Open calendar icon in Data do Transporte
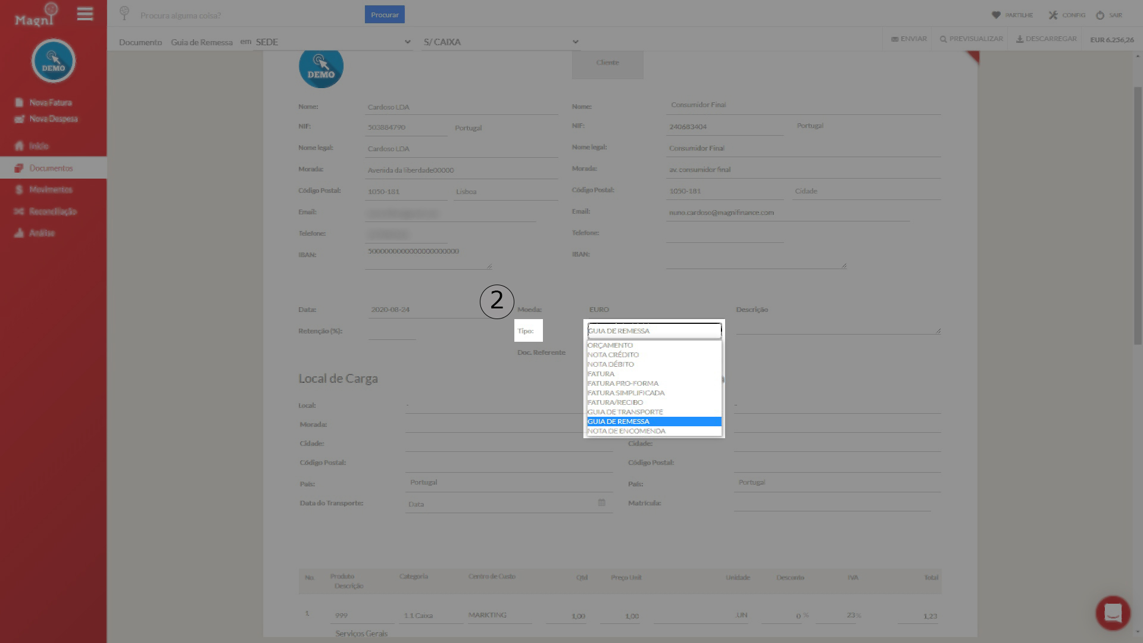This screenshot has width=1143, height=643. [601, 503]
